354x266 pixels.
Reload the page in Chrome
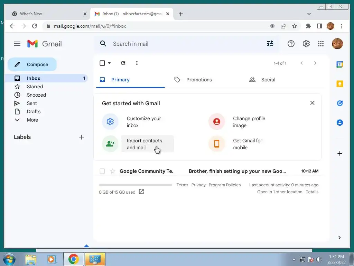(35, 26)
